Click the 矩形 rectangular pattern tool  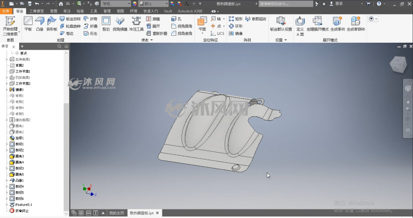236,19
